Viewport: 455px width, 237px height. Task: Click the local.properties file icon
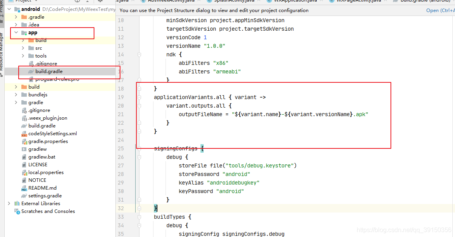[24, 173]
